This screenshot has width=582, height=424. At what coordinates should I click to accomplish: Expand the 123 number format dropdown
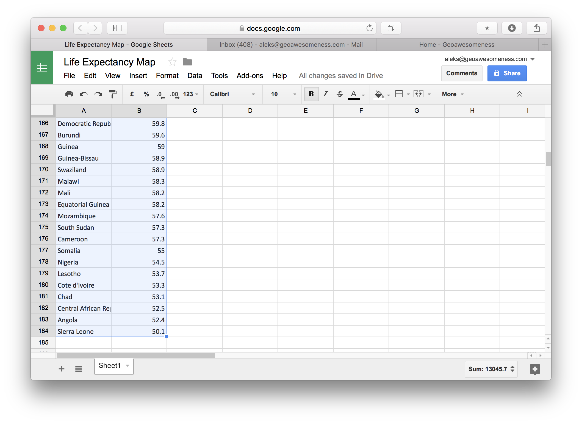(x=191, y=94)
